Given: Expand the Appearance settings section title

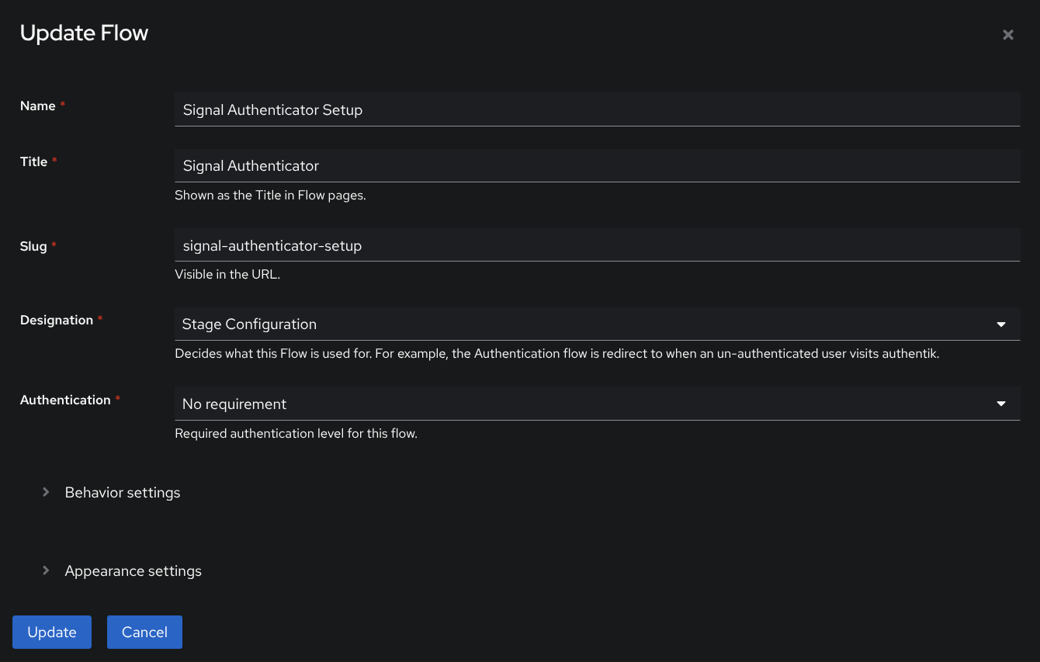Looking at the screenshot, I should (x=133, y=571).
